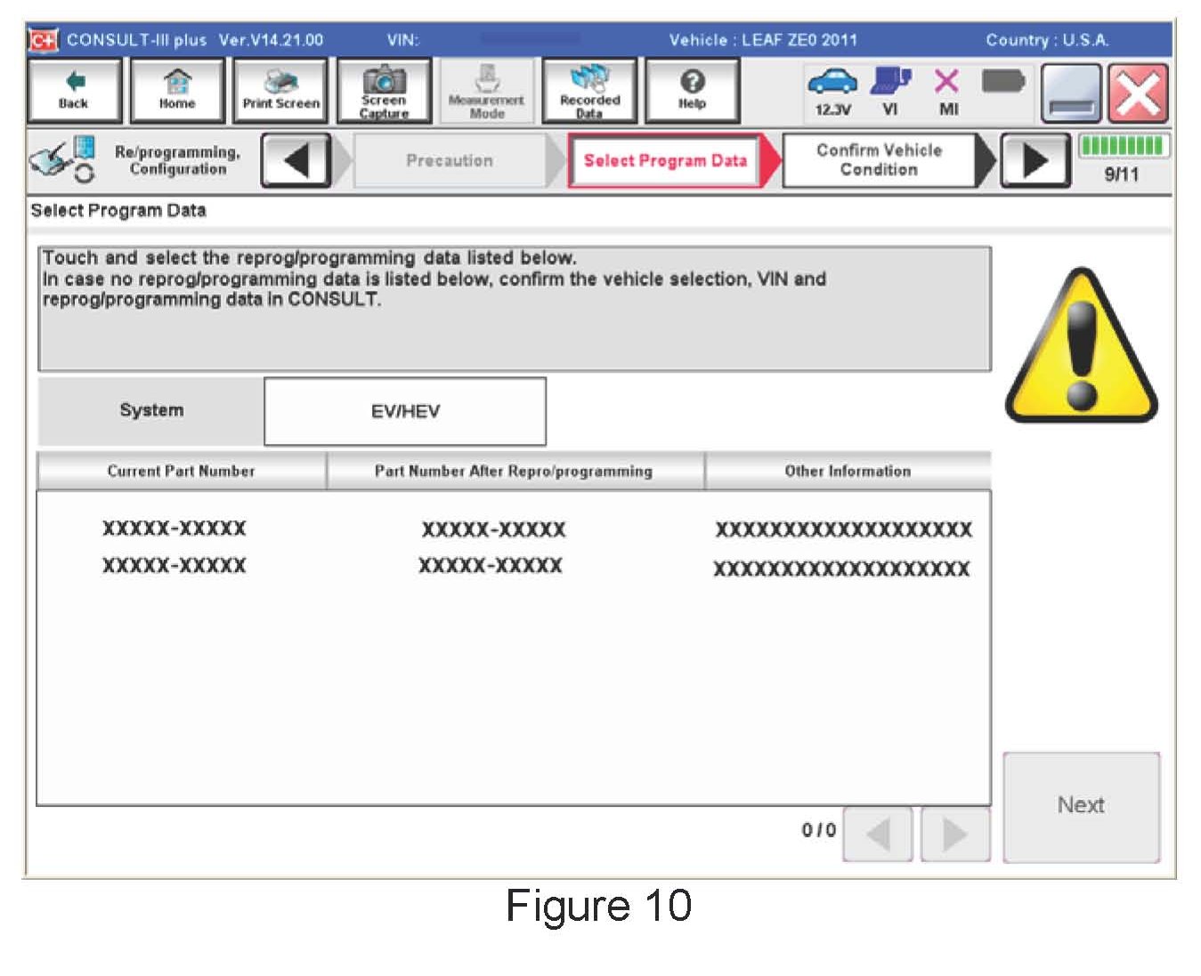Go to previous step with left arrow
Image resolution: width=1201 pixels, height=976 pixels.
tap(296, 161)
